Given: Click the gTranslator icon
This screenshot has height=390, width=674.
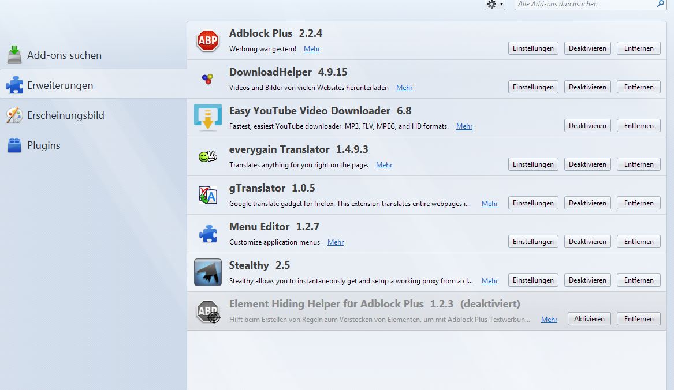Looking at the screenshot, I should pyautogui.click(x=207, y=195).
